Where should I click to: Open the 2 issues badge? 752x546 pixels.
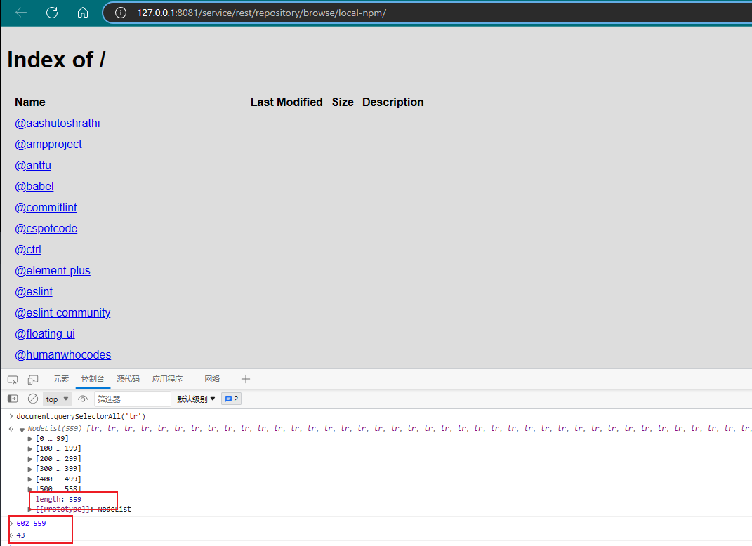pyautogui.click(x=231, y=399)
